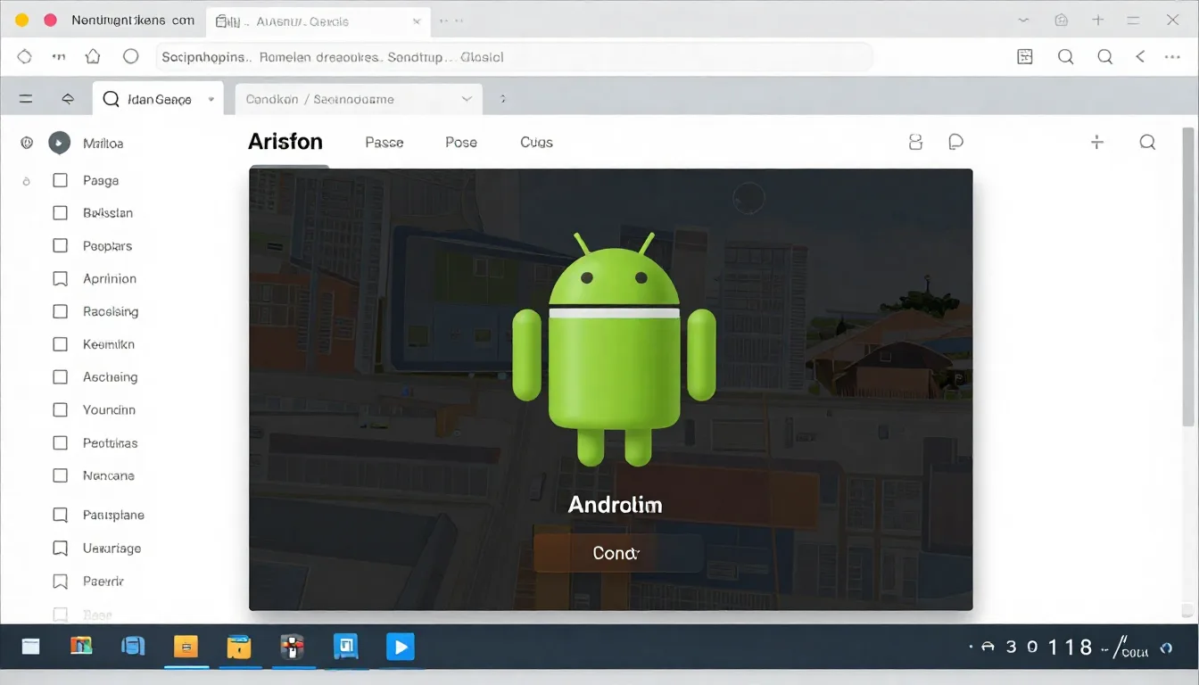The image size is (1199, 685).
Task: Click the back chevron in top-right toolbar
Action: pos(1140,56)
